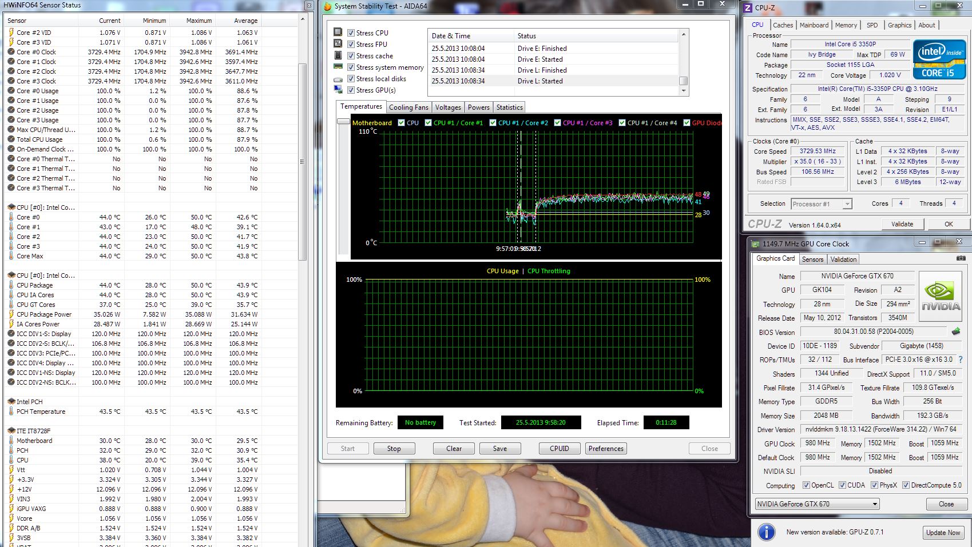This screenshot has height=547, width=972.
Task: Click chip icon of ITE IT8728F group
Action: [x=11, y=431]
